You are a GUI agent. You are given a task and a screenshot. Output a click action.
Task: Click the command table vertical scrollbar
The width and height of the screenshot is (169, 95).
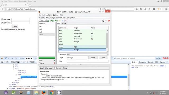(107, 41)
